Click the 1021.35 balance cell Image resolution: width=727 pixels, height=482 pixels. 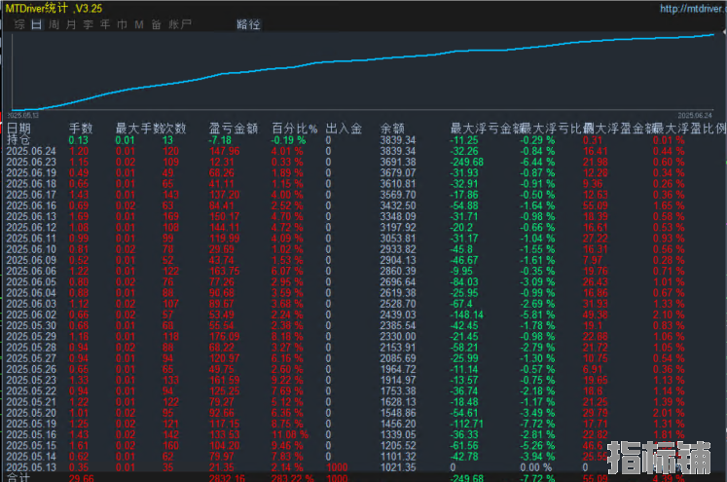click(398, 467)
